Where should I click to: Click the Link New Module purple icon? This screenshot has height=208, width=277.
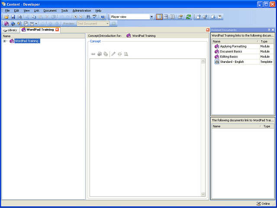point(6,23)
